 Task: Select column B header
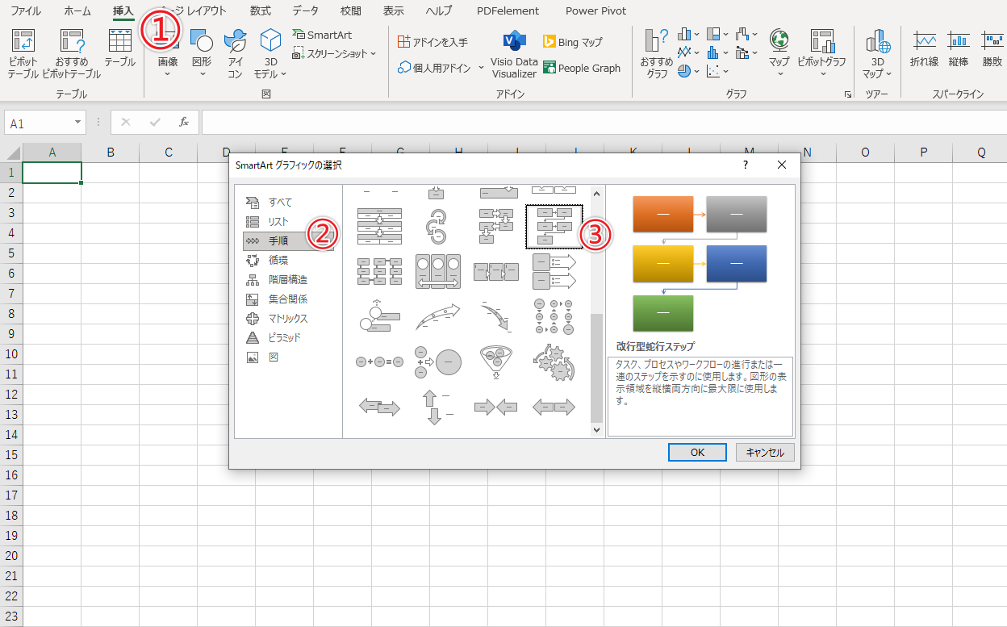[110, 153]
